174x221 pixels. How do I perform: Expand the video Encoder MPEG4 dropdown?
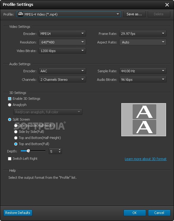(x=62, y=34)
